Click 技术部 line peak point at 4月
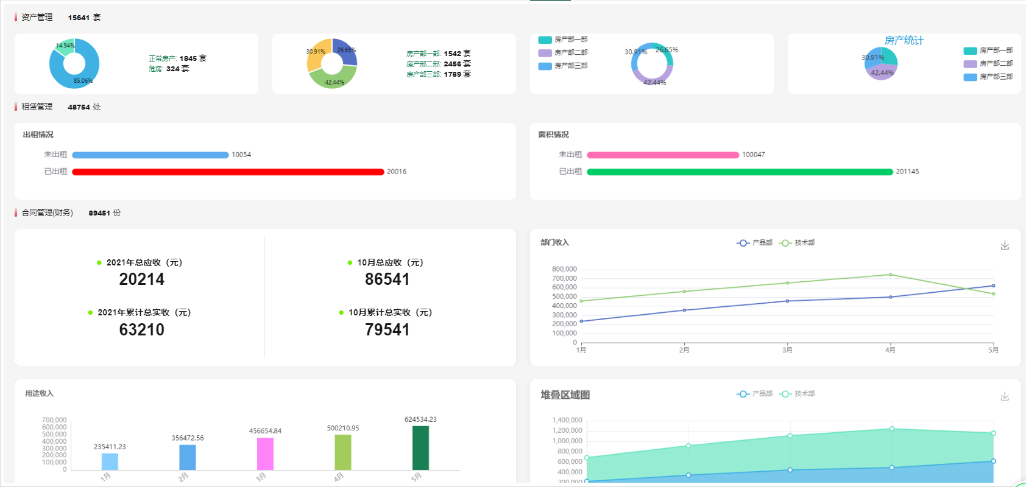This screenshot has height=487, width=1026. coord(890,275)
